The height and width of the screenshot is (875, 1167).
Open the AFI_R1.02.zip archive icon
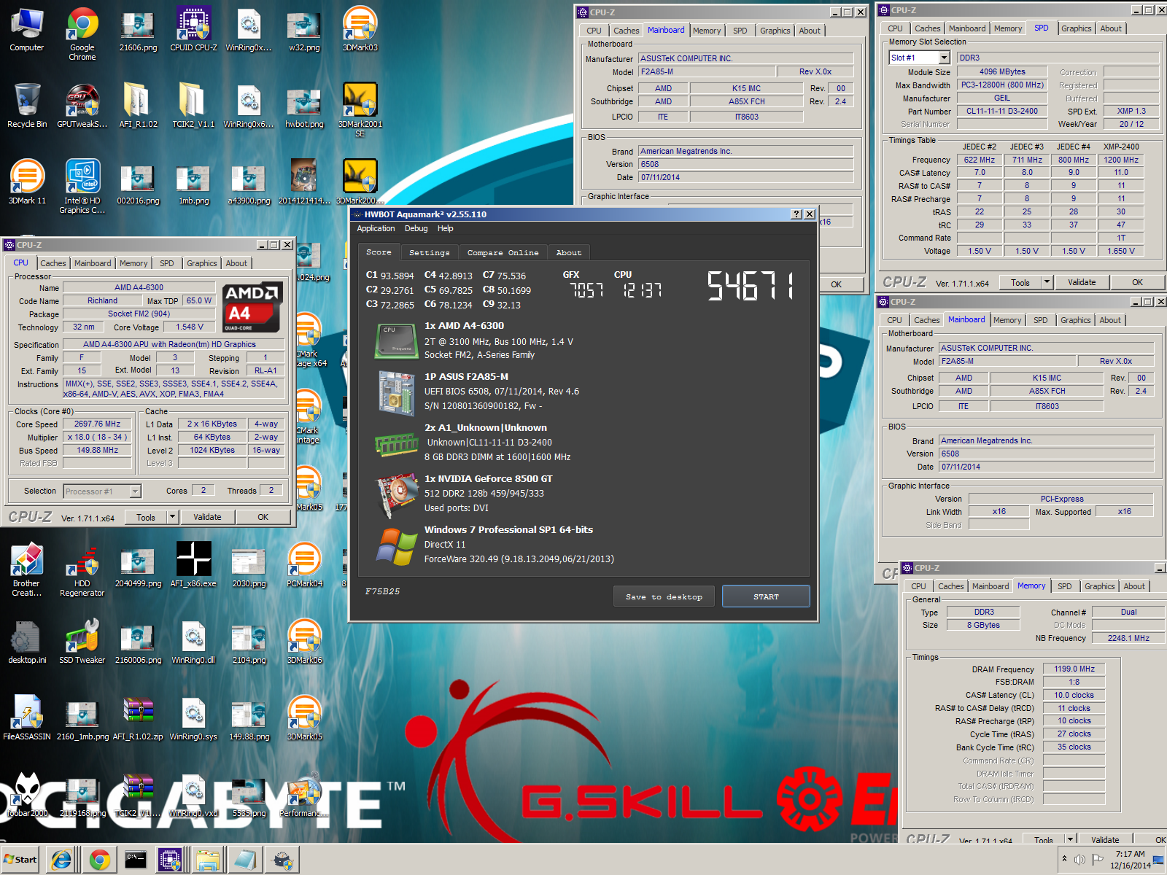coord(138,719)
